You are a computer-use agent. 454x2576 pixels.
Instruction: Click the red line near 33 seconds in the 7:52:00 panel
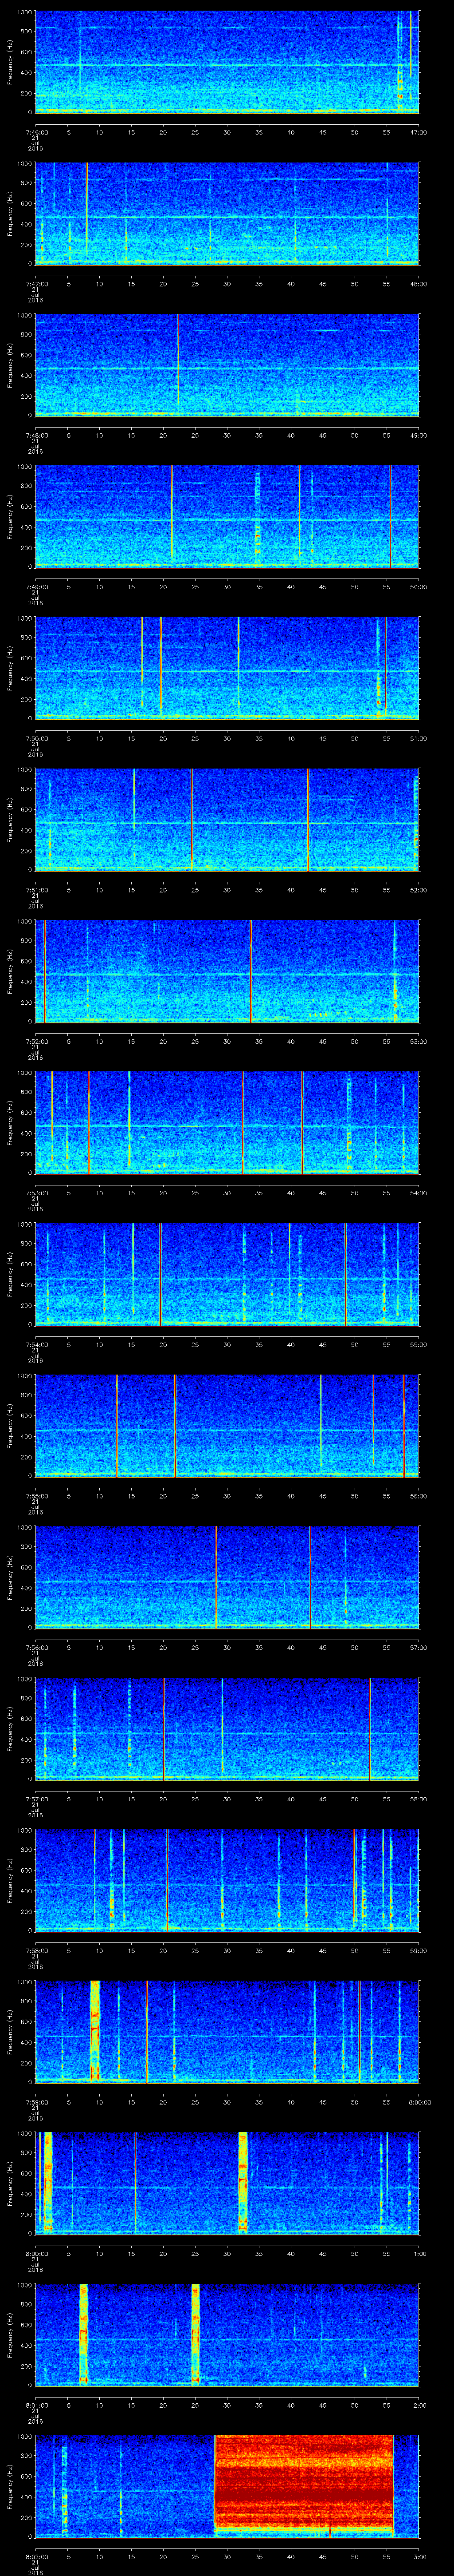[250, 972]
